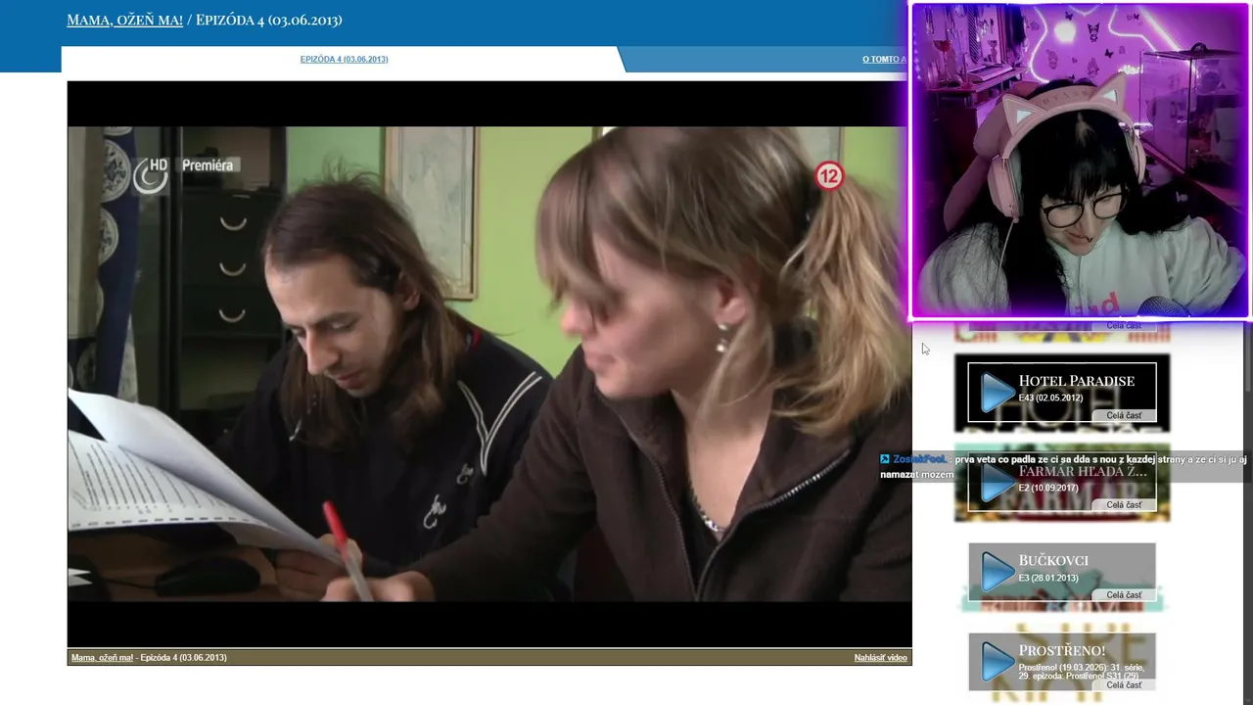Click the chat overlay message text
1253x705 pixels.
pos(1062,466)
